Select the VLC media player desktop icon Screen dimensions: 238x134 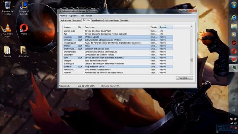click(7, 31)
